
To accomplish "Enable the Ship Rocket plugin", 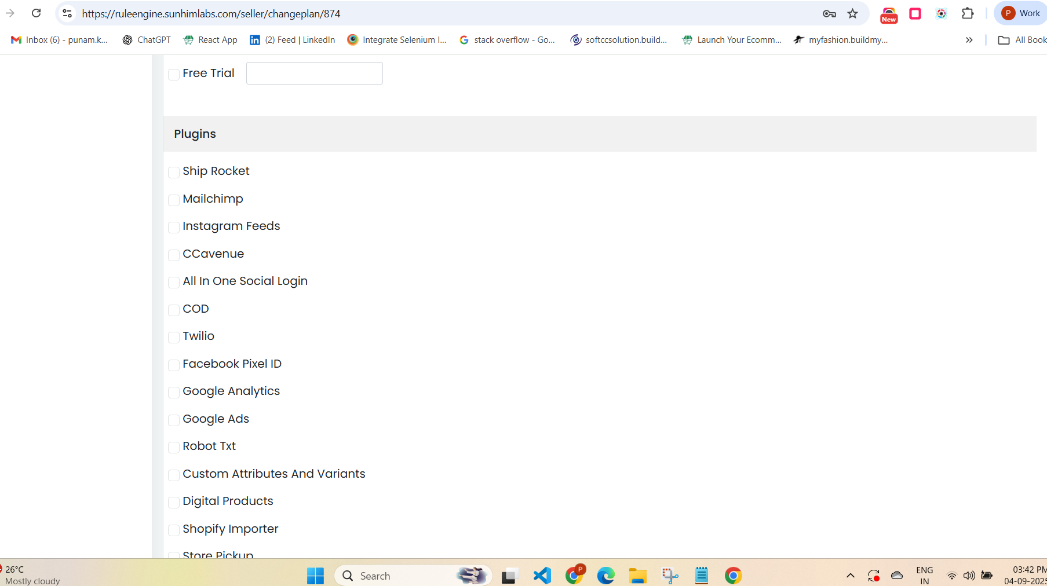I will click(x=173, y=172).
